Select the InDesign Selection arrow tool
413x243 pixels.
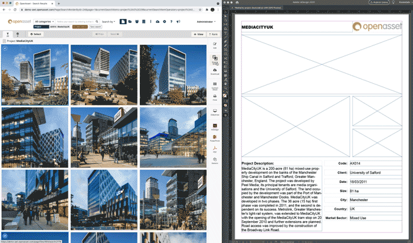[x=225, y=16]
